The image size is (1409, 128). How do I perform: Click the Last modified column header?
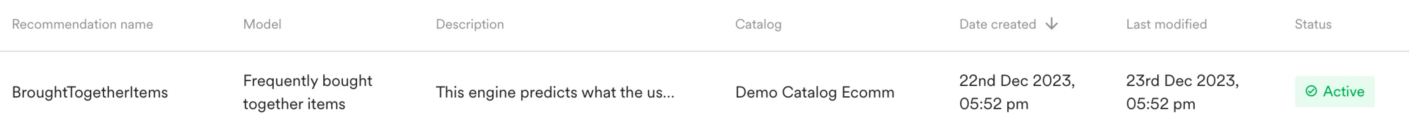coord(1166,24)
